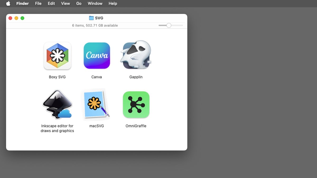Click the "OmniGraffle" file name label
This screenshot has width=317, height=178.
136,126
